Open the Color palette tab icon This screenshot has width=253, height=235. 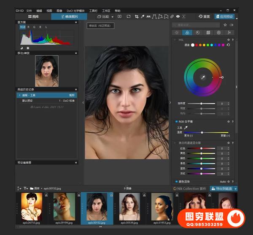click(x=187, y=33)
